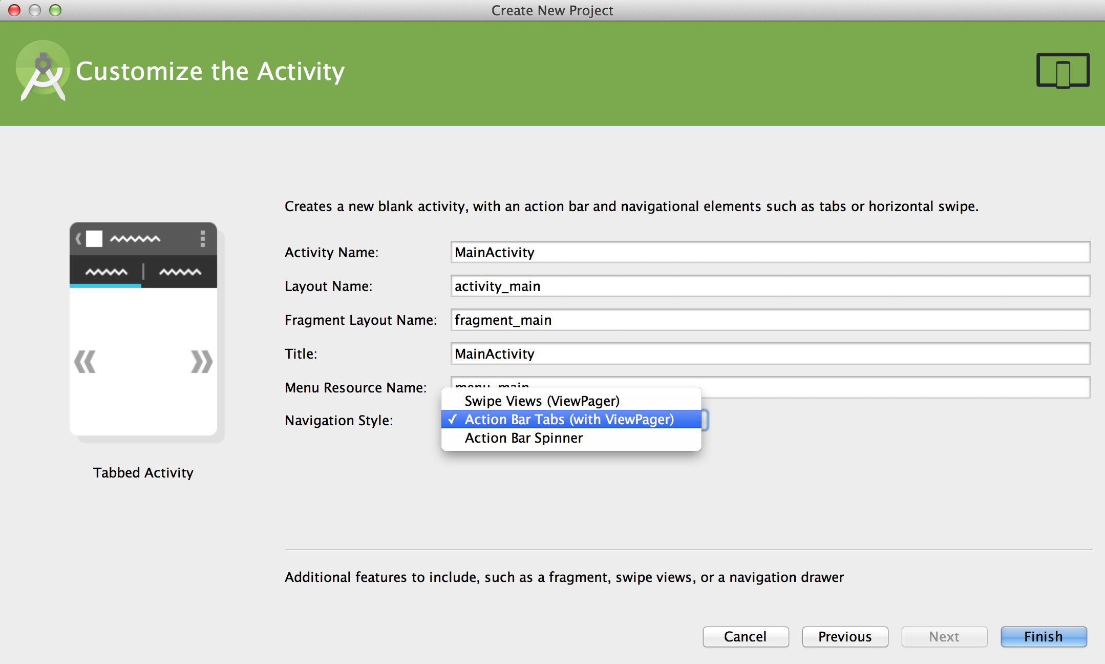
Task: Focus the Layout Name input field
Action: (x=770, y=286)
